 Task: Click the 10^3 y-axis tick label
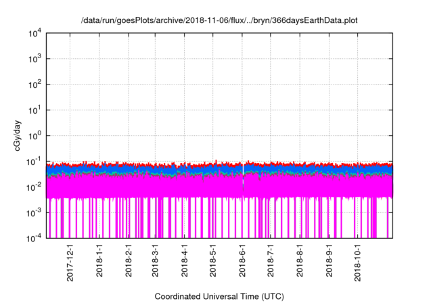pos(35,59)
